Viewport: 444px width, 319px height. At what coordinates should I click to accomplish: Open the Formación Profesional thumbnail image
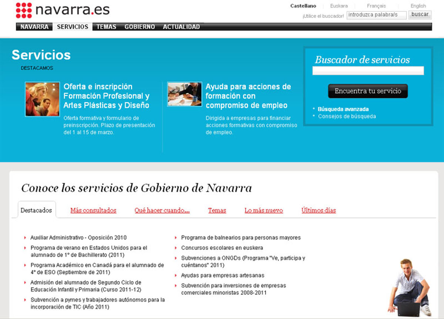(x=42, y=99)
